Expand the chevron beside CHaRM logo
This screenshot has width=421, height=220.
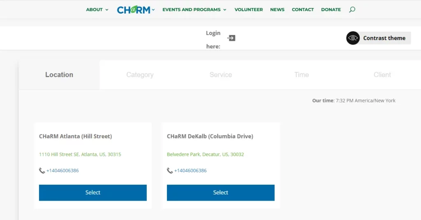click(x=153, y=10)
